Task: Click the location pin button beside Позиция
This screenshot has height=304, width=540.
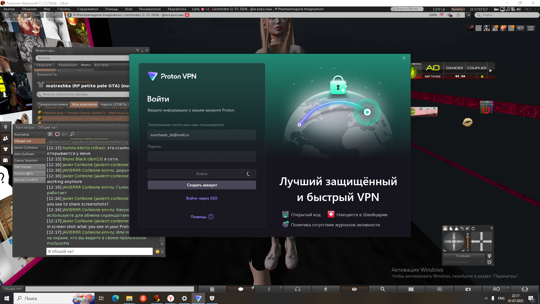Action: click(489, 256)
